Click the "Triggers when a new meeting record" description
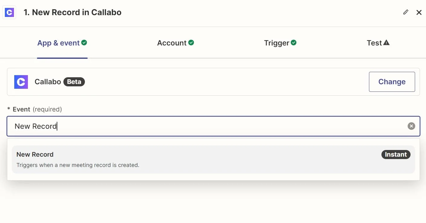426x223 pixels. pyautogui.click(x=78, y=165)
